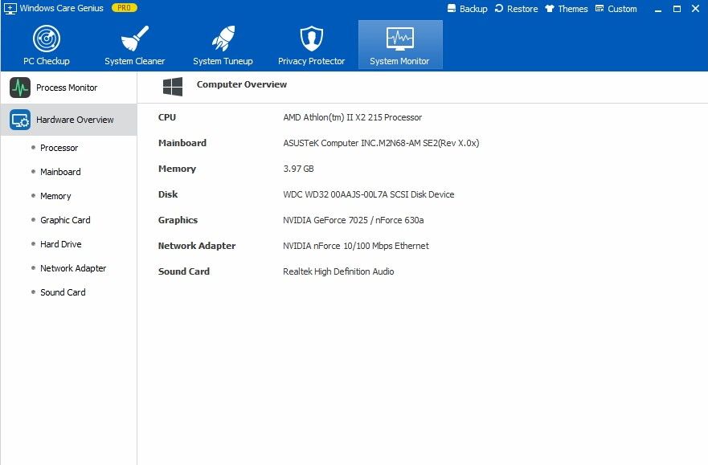Click 'NVIDIA GeForce 7025 / nForce 630a'
The width and height of the screenshot is (708, 465).
[x=354, y=220]
